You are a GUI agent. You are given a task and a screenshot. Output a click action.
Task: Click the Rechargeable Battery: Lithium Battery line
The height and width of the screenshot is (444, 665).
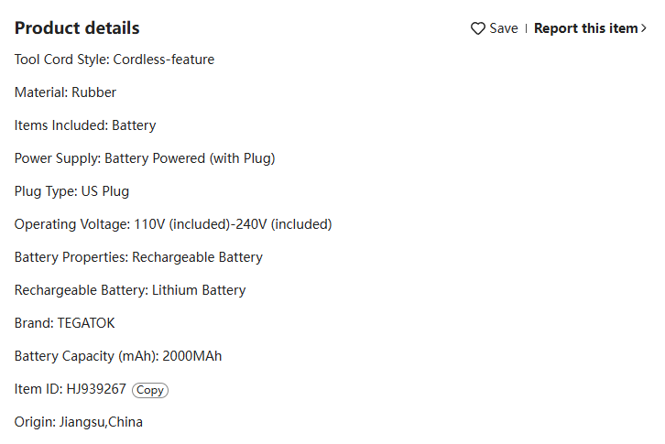click(130, 290)
